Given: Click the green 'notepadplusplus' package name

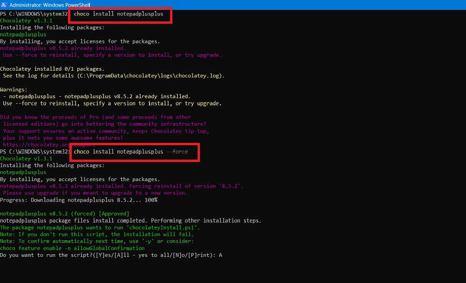Looking at the screenshot, I should click(23, 34).
